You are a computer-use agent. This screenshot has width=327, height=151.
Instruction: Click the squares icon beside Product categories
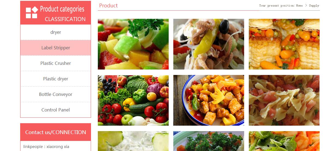[32, 13]
